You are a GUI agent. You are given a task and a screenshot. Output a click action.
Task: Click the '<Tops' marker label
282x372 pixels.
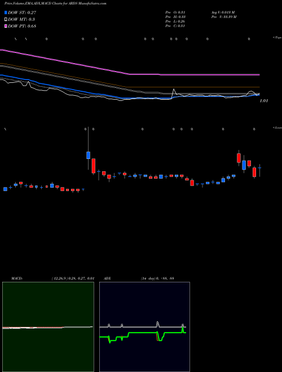coord(277,38)
